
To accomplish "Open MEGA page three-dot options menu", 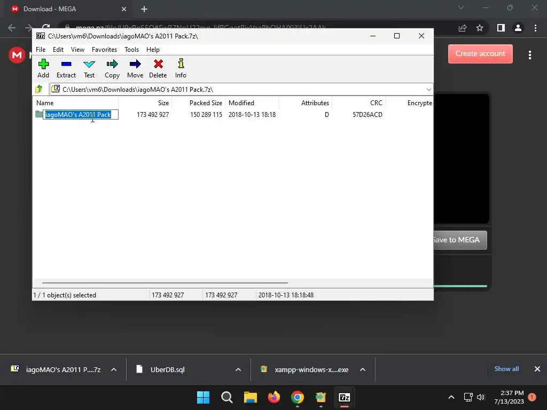I will [x=529, y=55].
